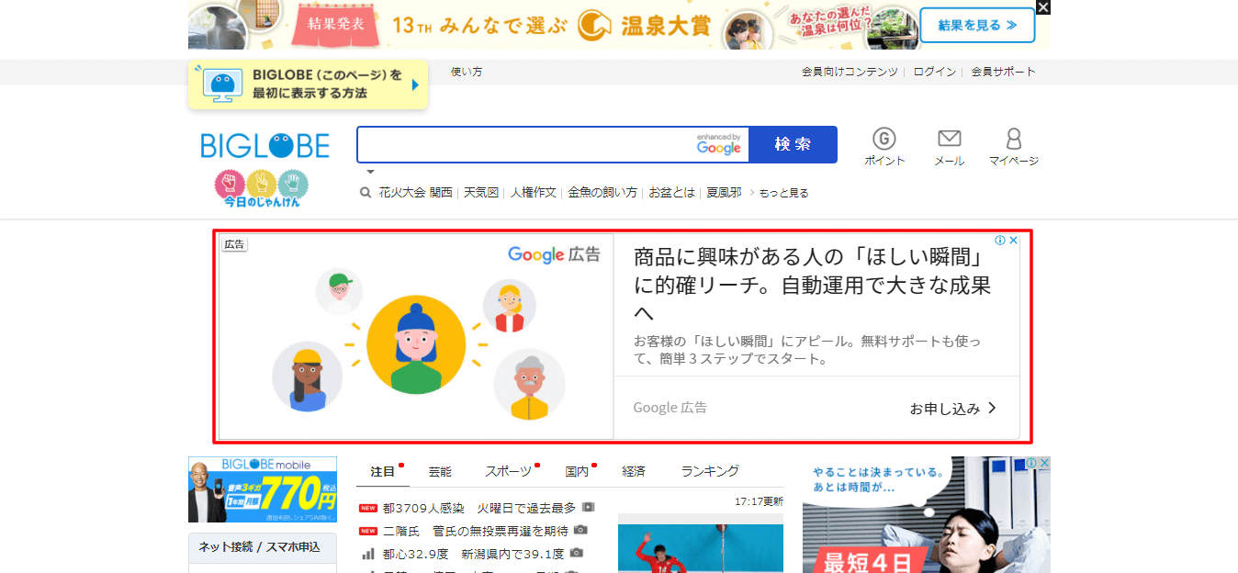Expand the dropdown arrow below the search box
The height and width of the screenshot is (573, 1238).
click(x=371, y=172)
